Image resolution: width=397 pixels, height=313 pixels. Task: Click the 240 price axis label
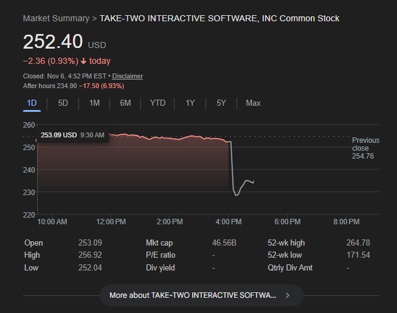pyautogui.click(x=29, y=170)
